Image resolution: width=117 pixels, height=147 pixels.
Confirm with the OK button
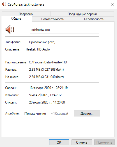click(x=59, y=143)
